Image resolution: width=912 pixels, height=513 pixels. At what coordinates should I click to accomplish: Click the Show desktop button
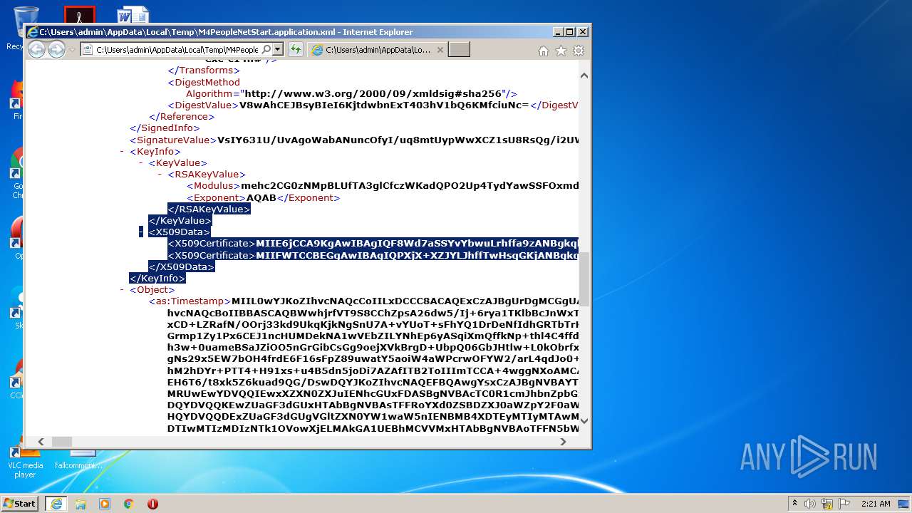click(x=905, y=503)
